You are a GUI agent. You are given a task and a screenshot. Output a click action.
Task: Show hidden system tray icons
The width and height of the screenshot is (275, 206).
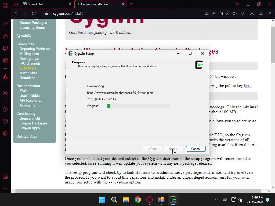(x=216, y=200)
